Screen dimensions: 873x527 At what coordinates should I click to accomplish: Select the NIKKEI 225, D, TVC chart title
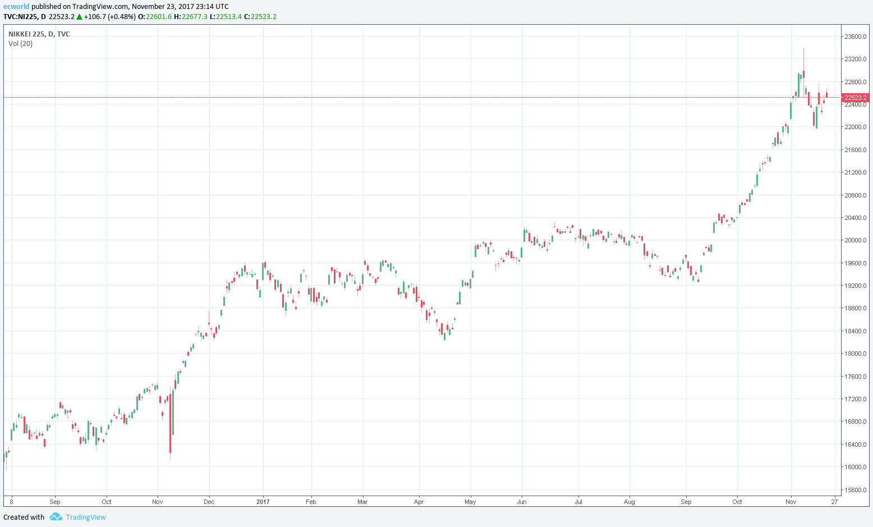tap(39, 34)
